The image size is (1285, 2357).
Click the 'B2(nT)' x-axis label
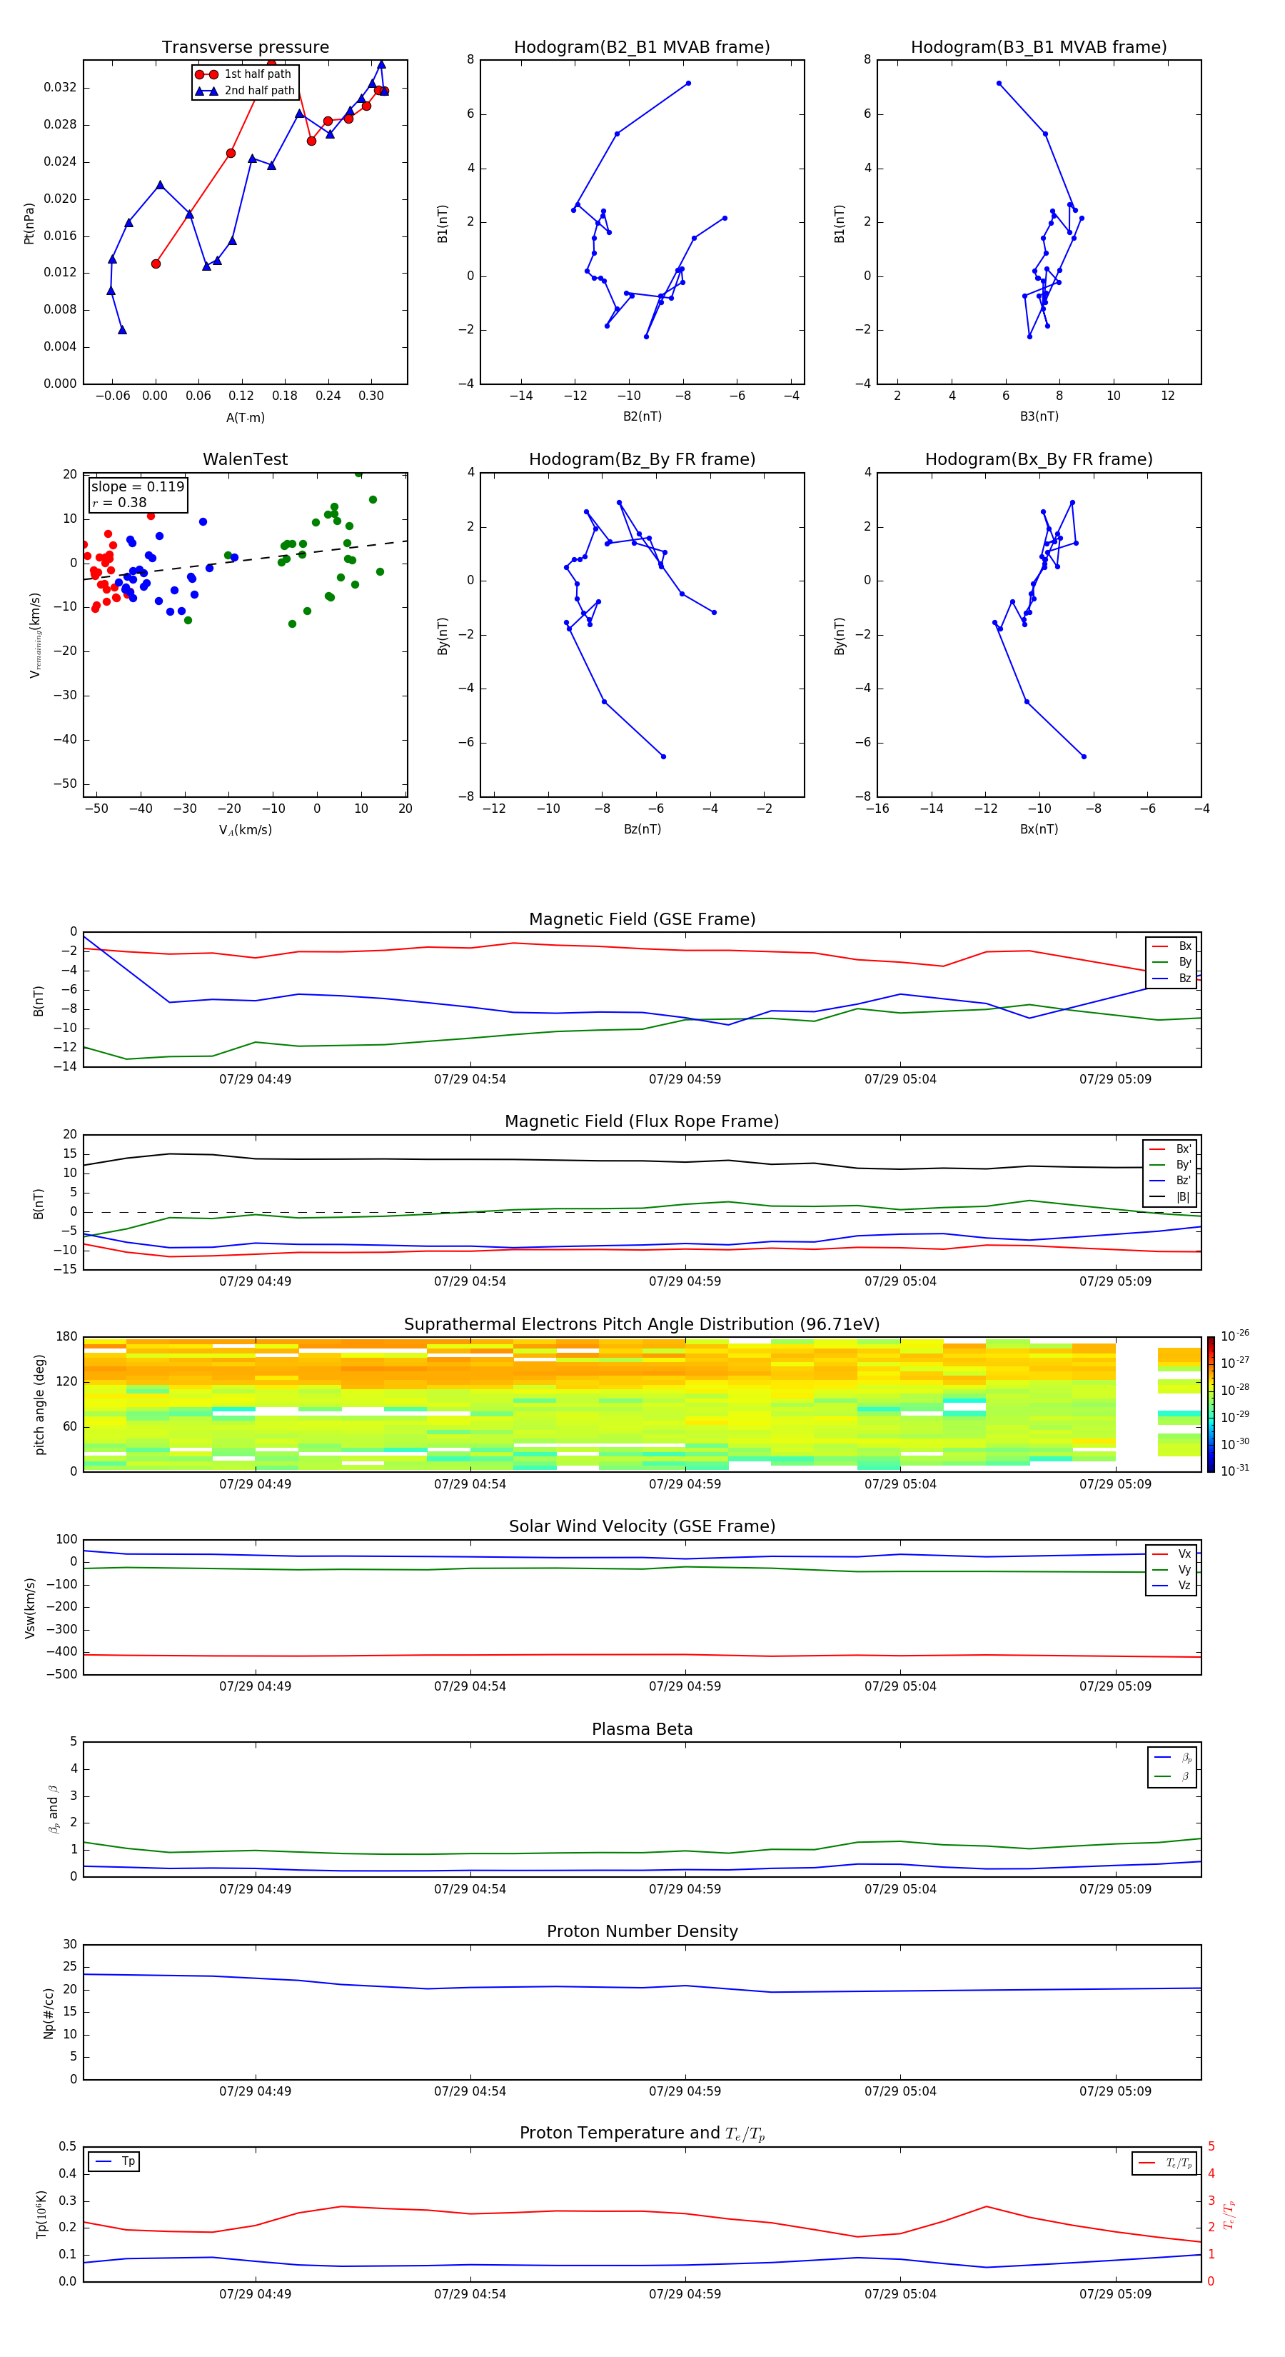642,416
